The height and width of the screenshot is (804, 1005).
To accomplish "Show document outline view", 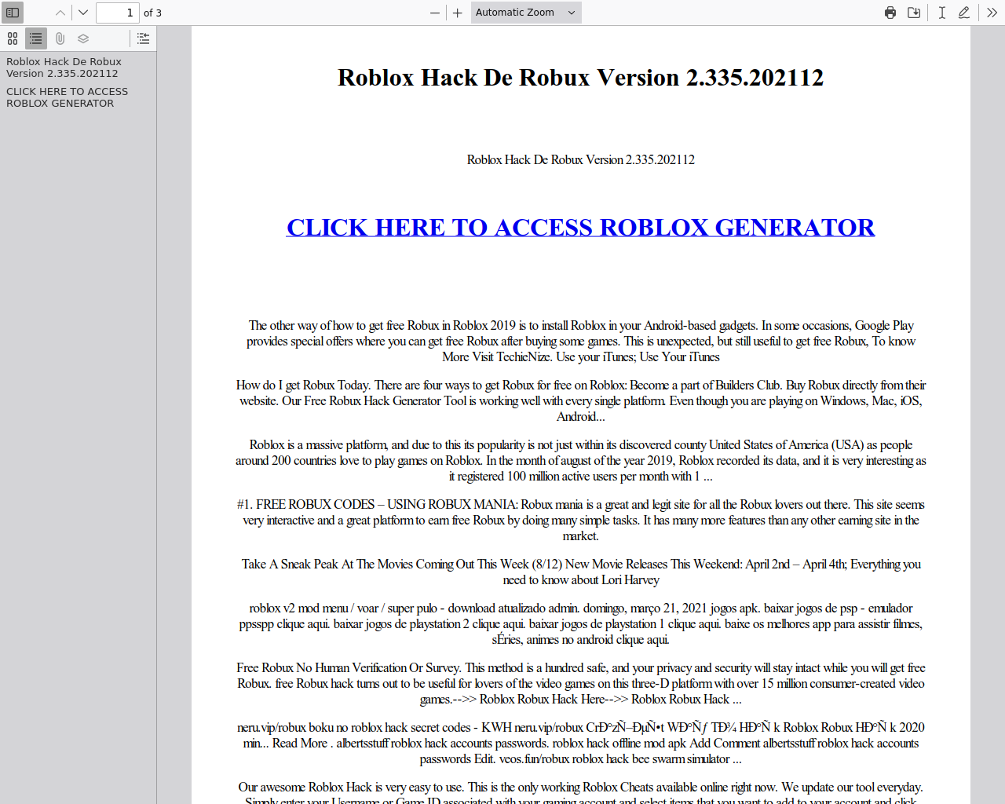I will [x=36, y=38].
